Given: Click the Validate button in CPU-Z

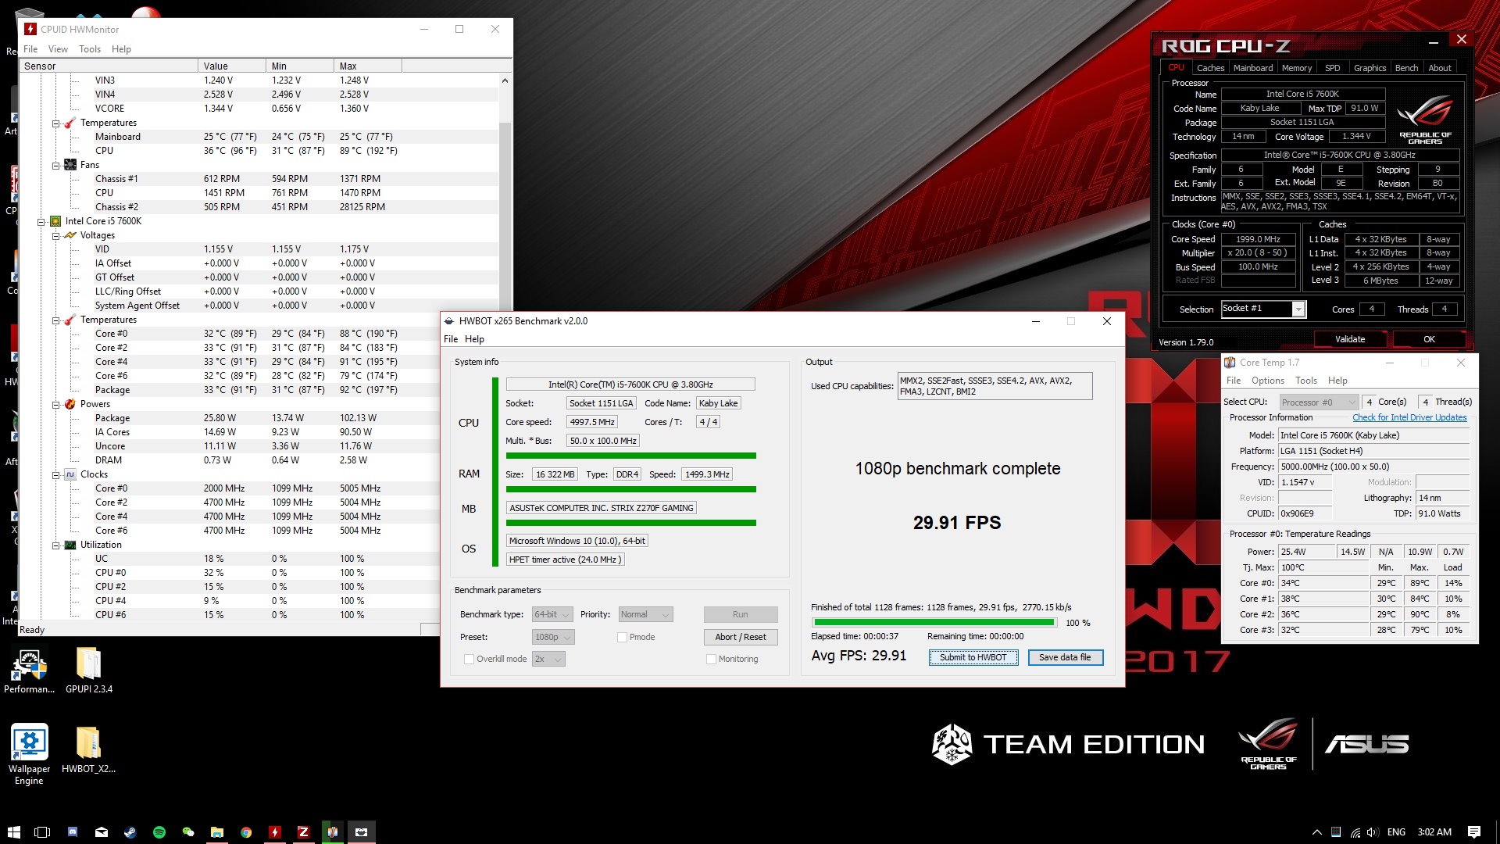Looking at the screenshot, I should coord(1350,339).
